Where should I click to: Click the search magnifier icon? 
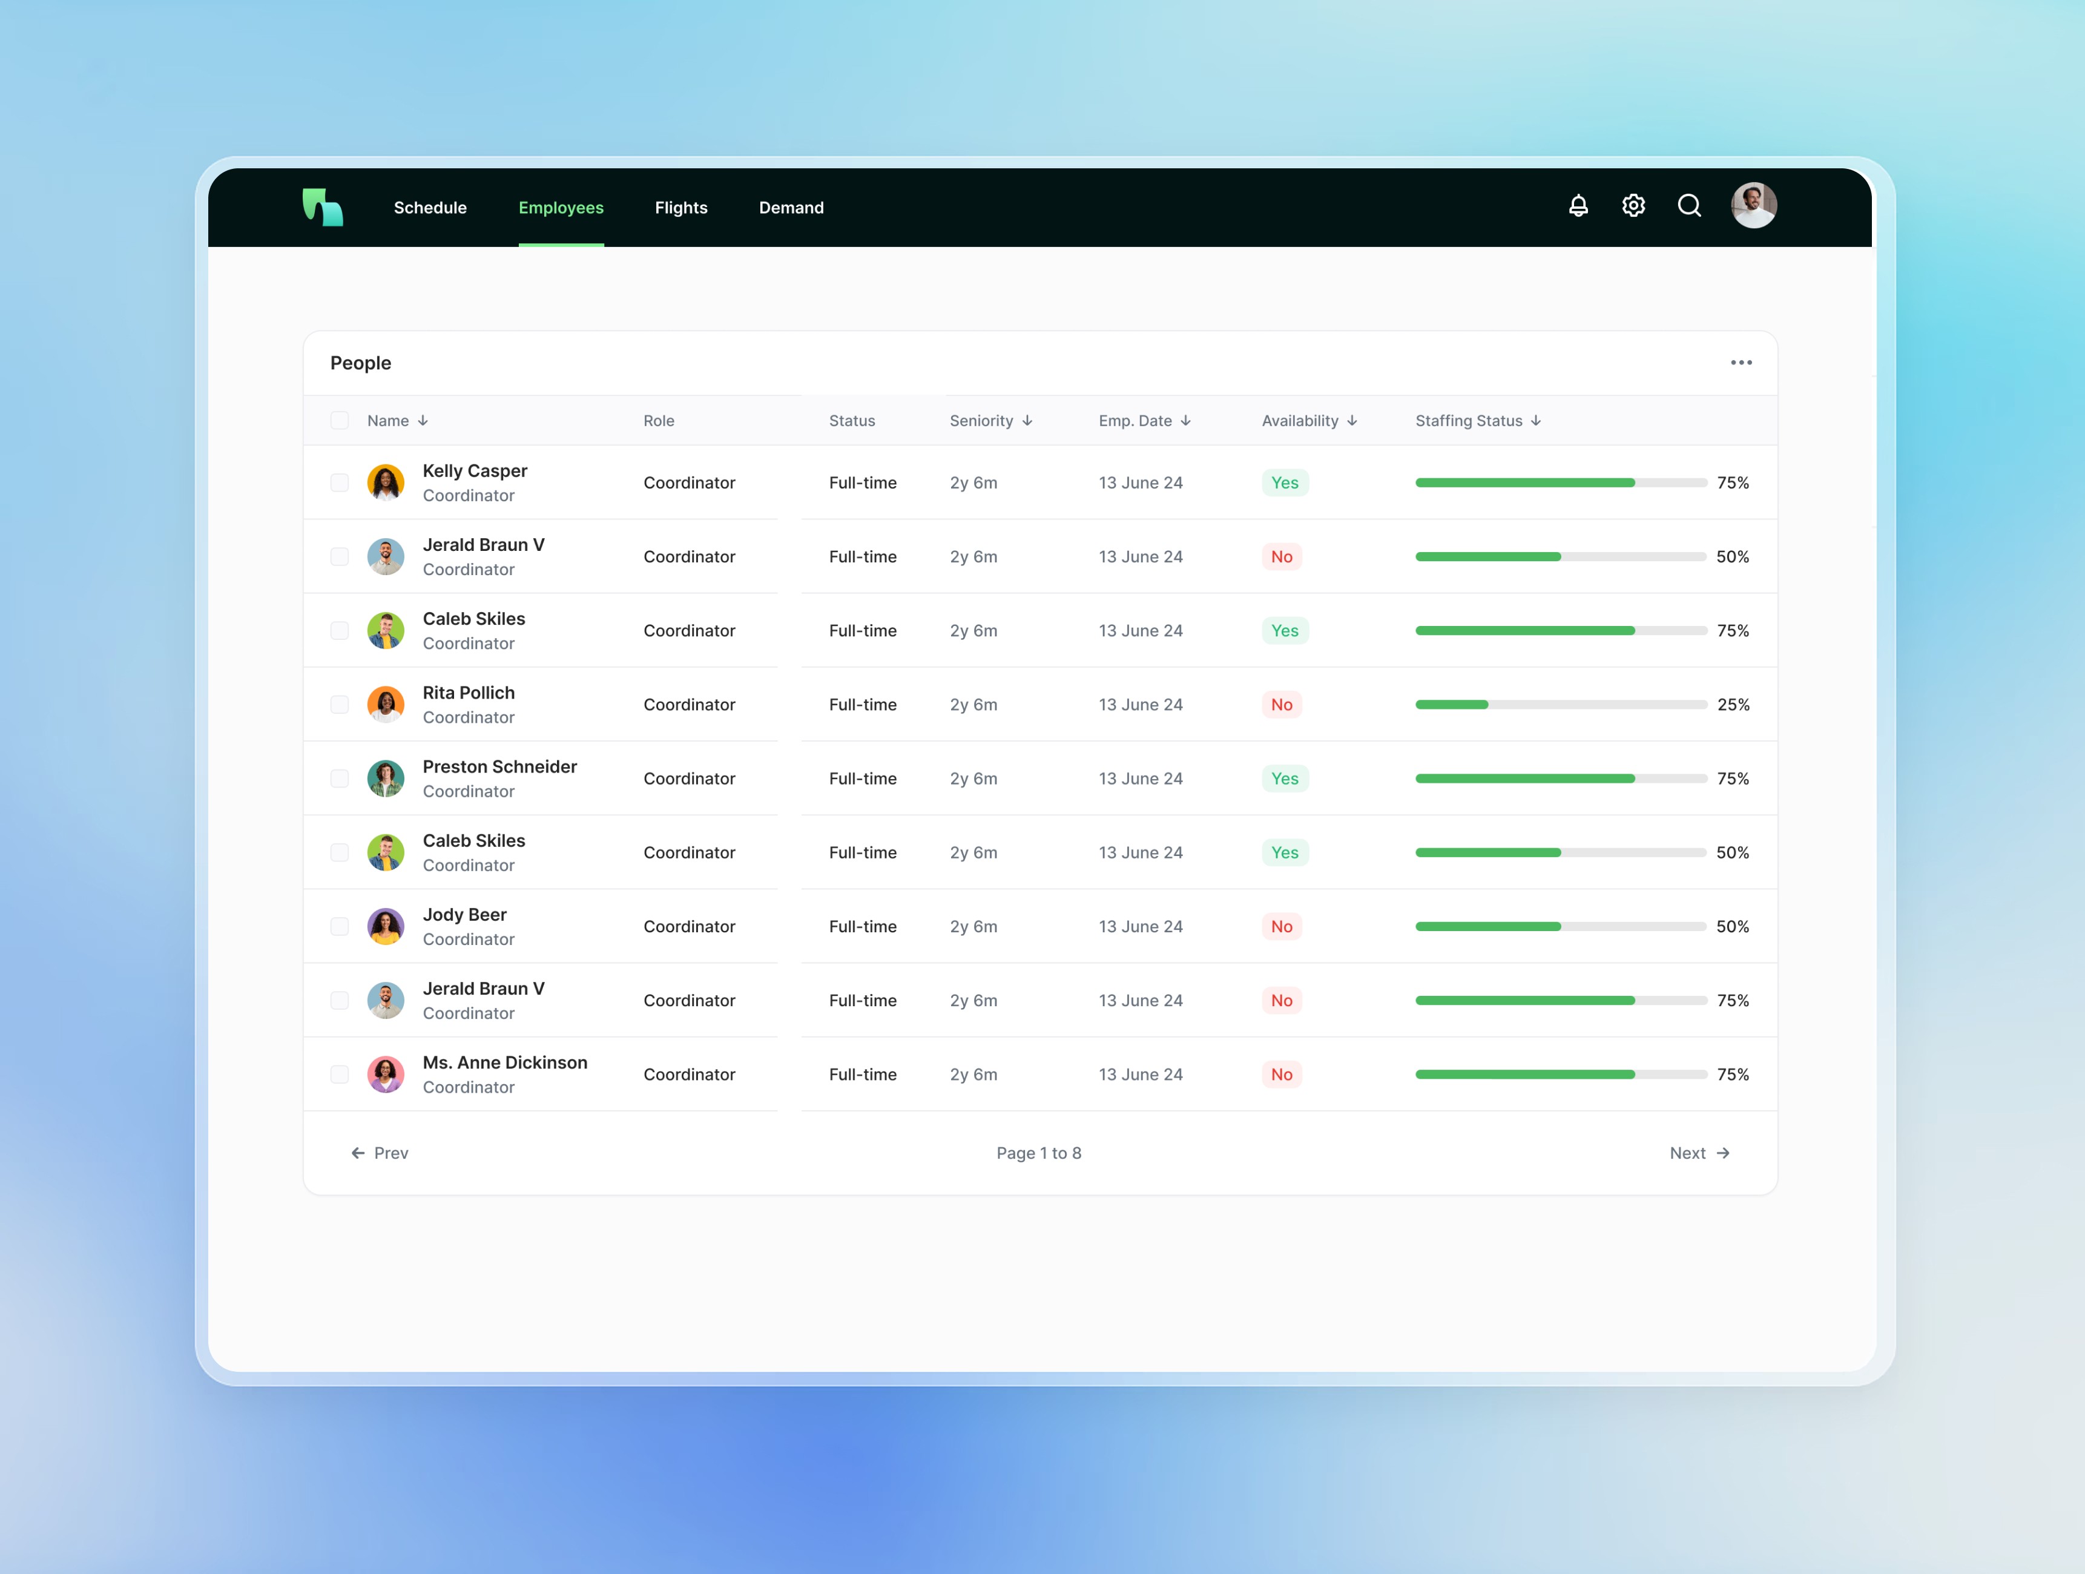[1689, 205]
